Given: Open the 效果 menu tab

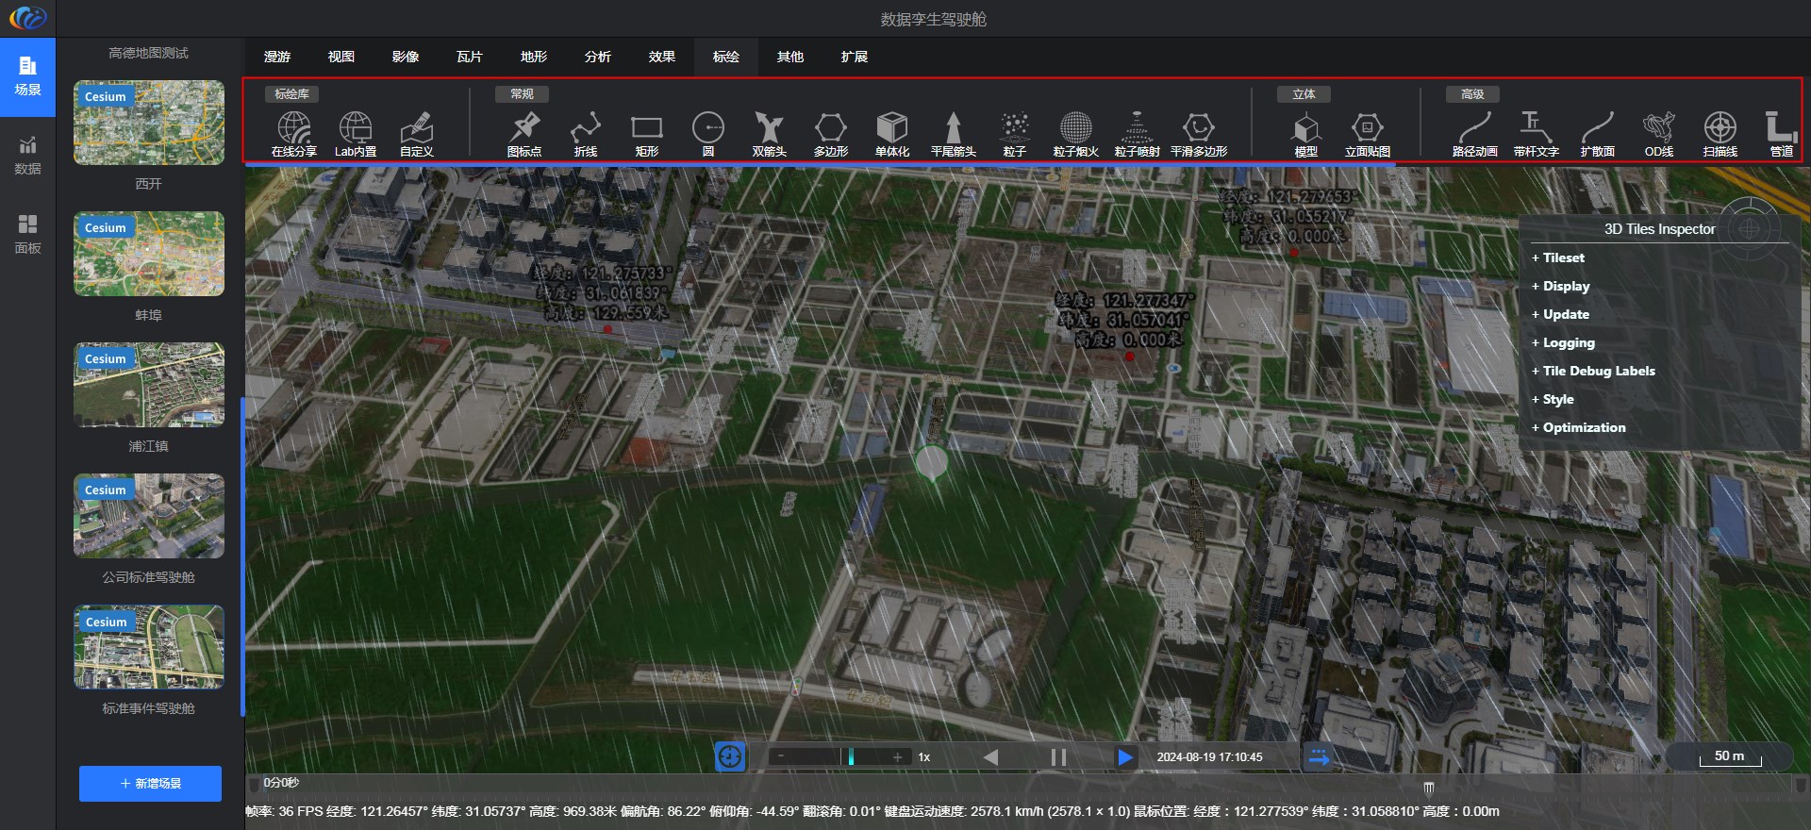Looking at the screenshot, I should [x=661, y=57].
